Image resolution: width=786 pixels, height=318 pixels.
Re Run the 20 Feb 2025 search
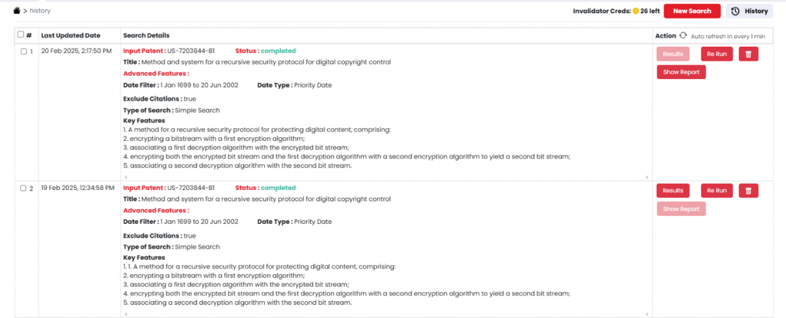click(717, 54)
